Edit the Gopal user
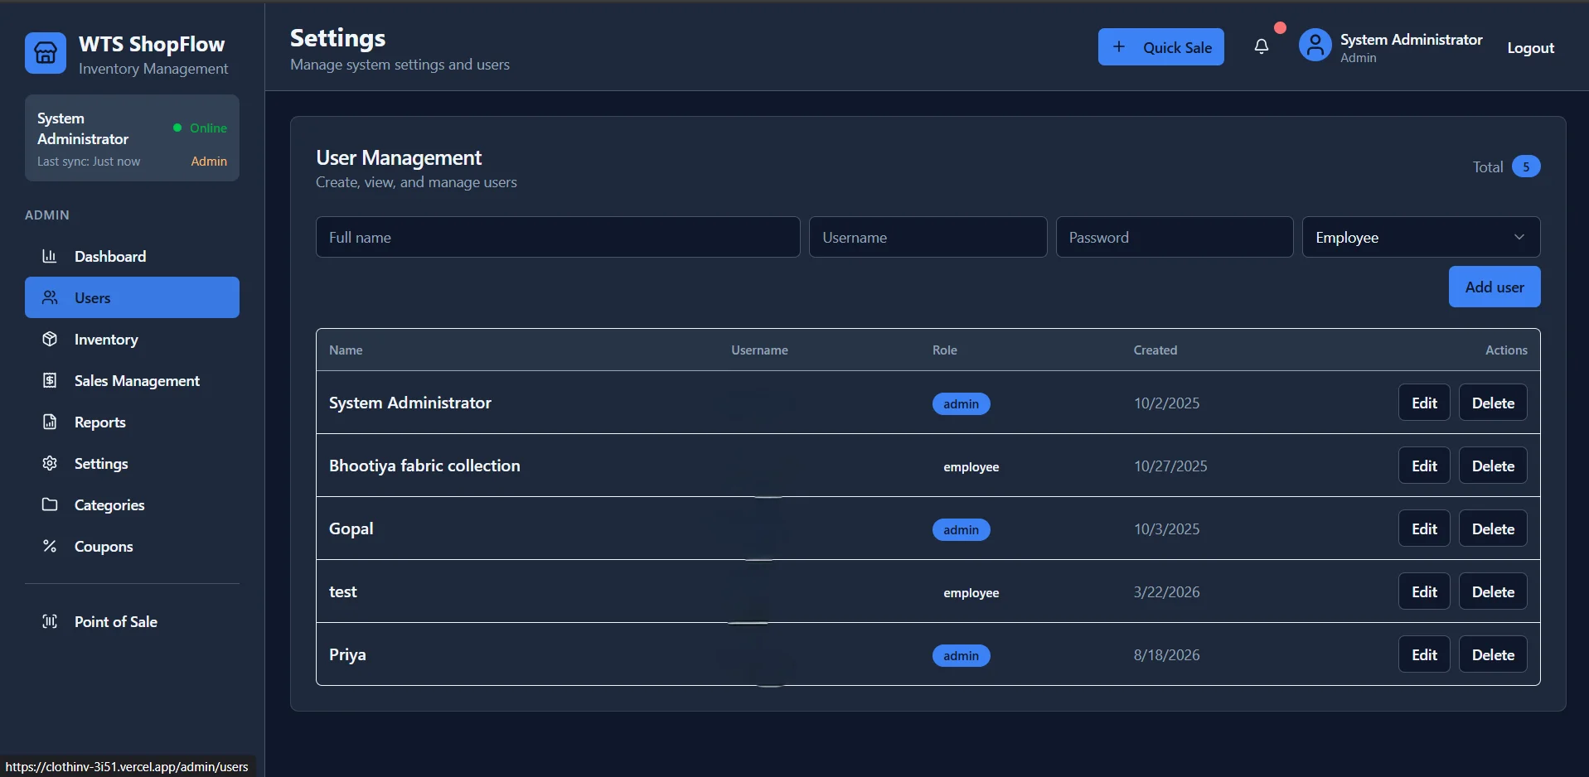Image resolution: width=1589 pixels, height=777 pixels. [1424, 528]
